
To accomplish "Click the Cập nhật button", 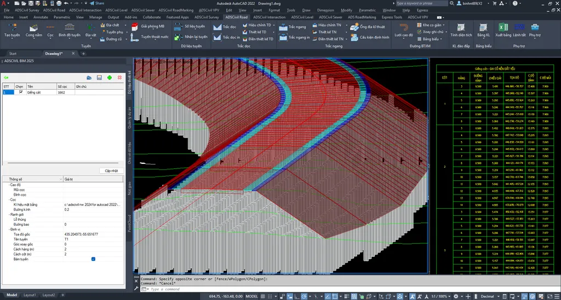I will [x=111, y=171].
